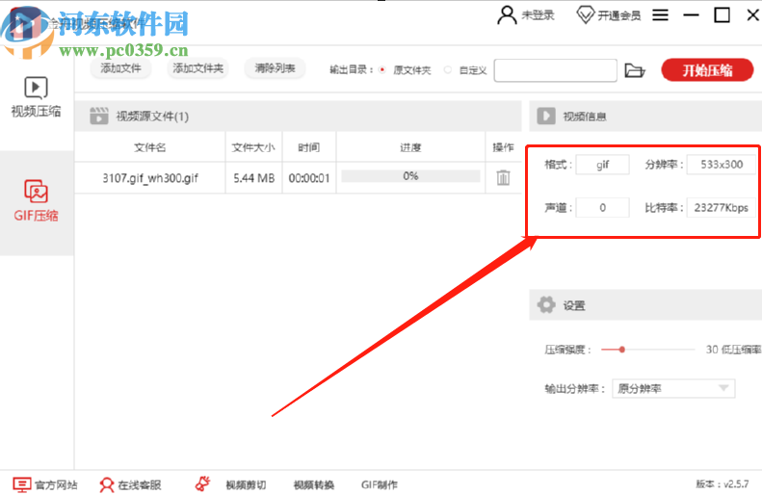The image size is (762, 495).
Task: Click the 时间 column header
Action: point(308,147)
